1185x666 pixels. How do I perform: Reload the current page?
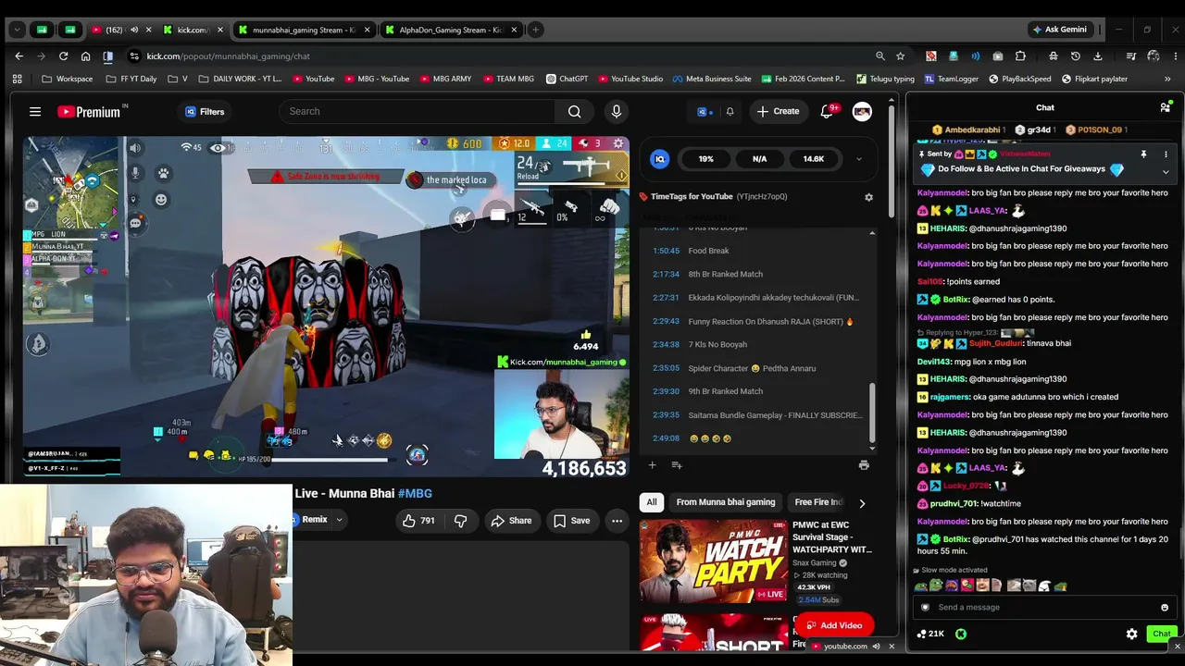coord(63,56)
